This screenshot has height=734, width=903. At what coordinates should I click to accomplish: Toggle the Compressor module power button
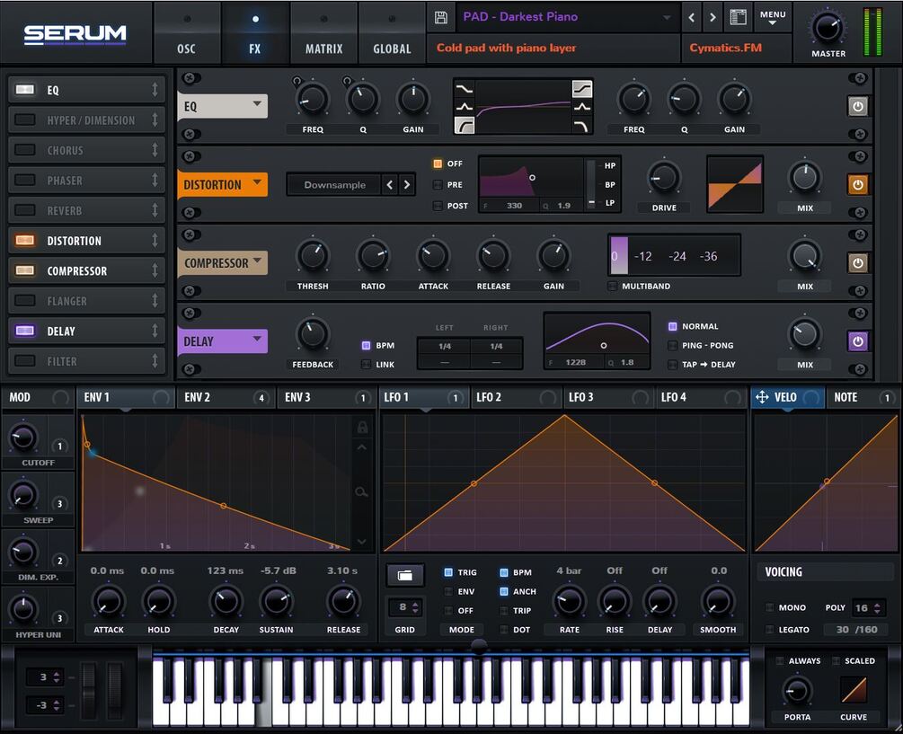(857, 263)
